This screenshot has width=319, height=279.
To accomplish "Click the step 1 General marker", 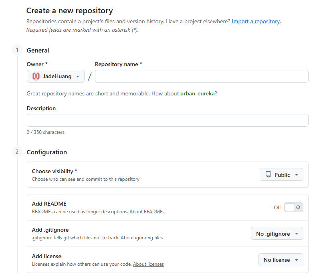I will (17, 50).
